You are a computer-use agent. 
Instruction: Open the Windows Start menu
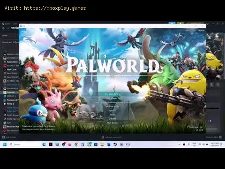[5, 144]
